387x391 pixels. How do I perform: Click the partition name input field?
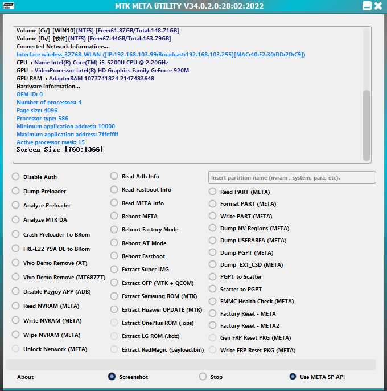(x=292, y=177)
